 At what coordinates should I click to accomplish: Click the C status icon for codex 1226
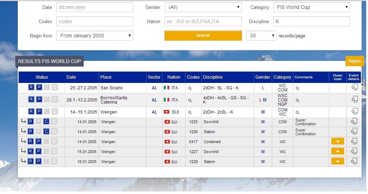(46, 131)
